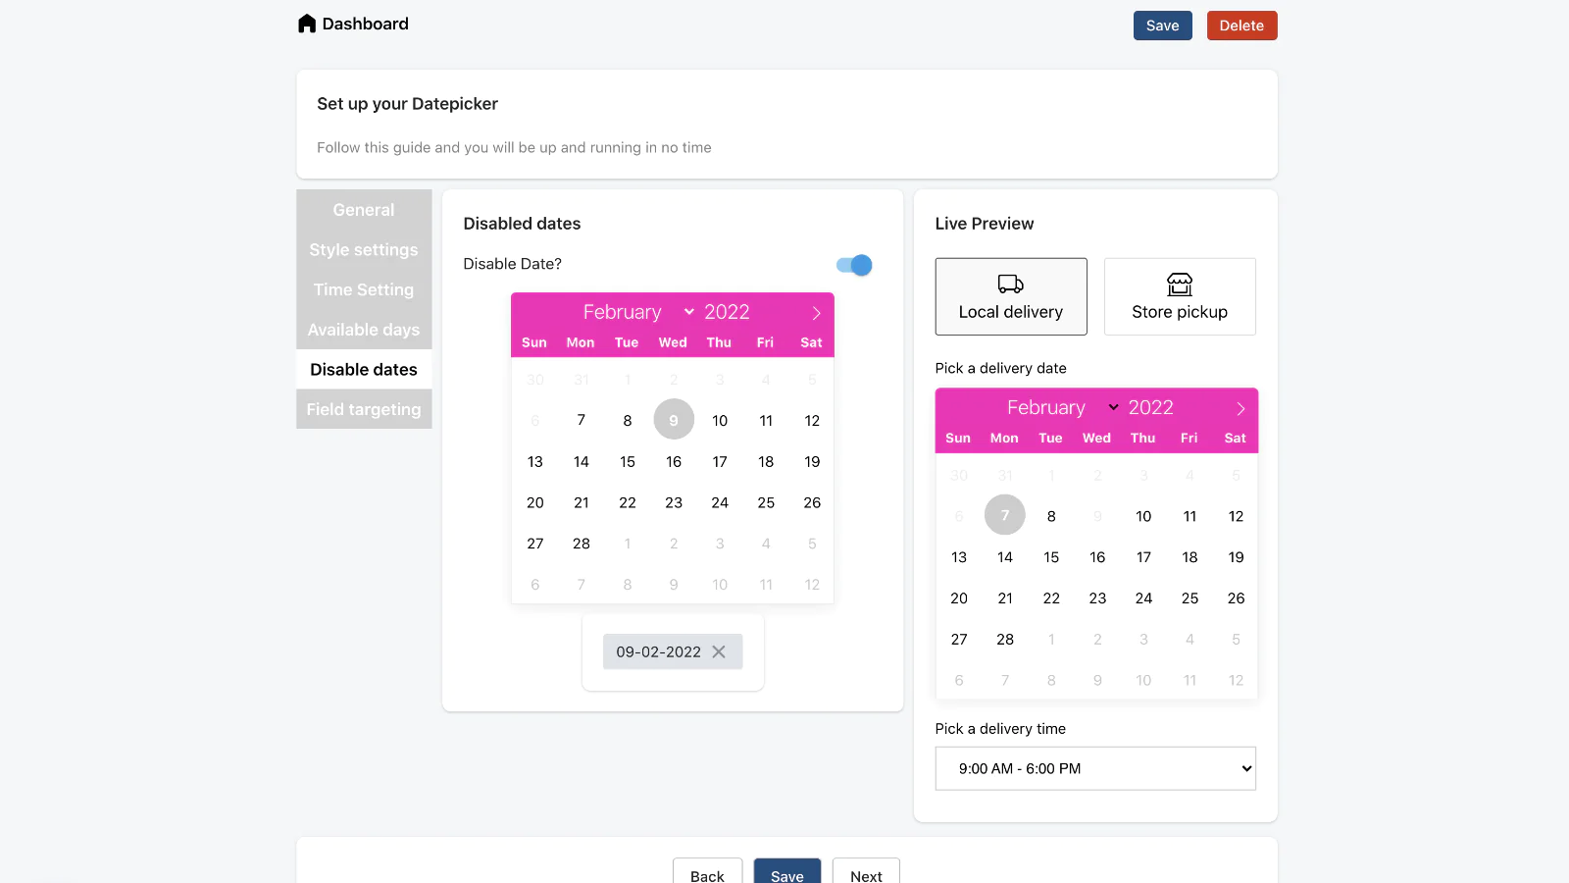Click the Save button in top header

[1162, 26]
